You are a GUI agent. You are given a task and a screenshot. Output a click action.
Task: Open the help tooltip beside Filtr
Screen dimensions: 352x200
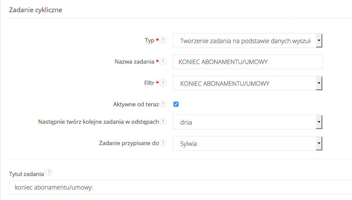point(163,82)
